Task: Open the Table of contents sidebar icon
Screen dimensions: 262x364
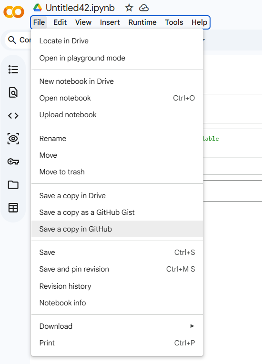Action: click(13, 70)
